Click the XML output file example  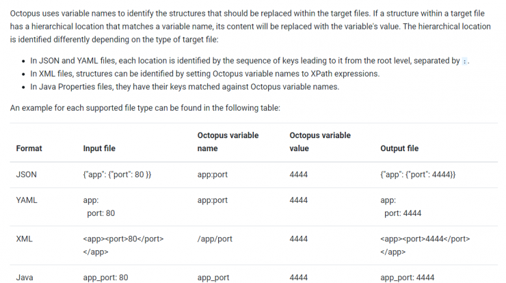425,245
